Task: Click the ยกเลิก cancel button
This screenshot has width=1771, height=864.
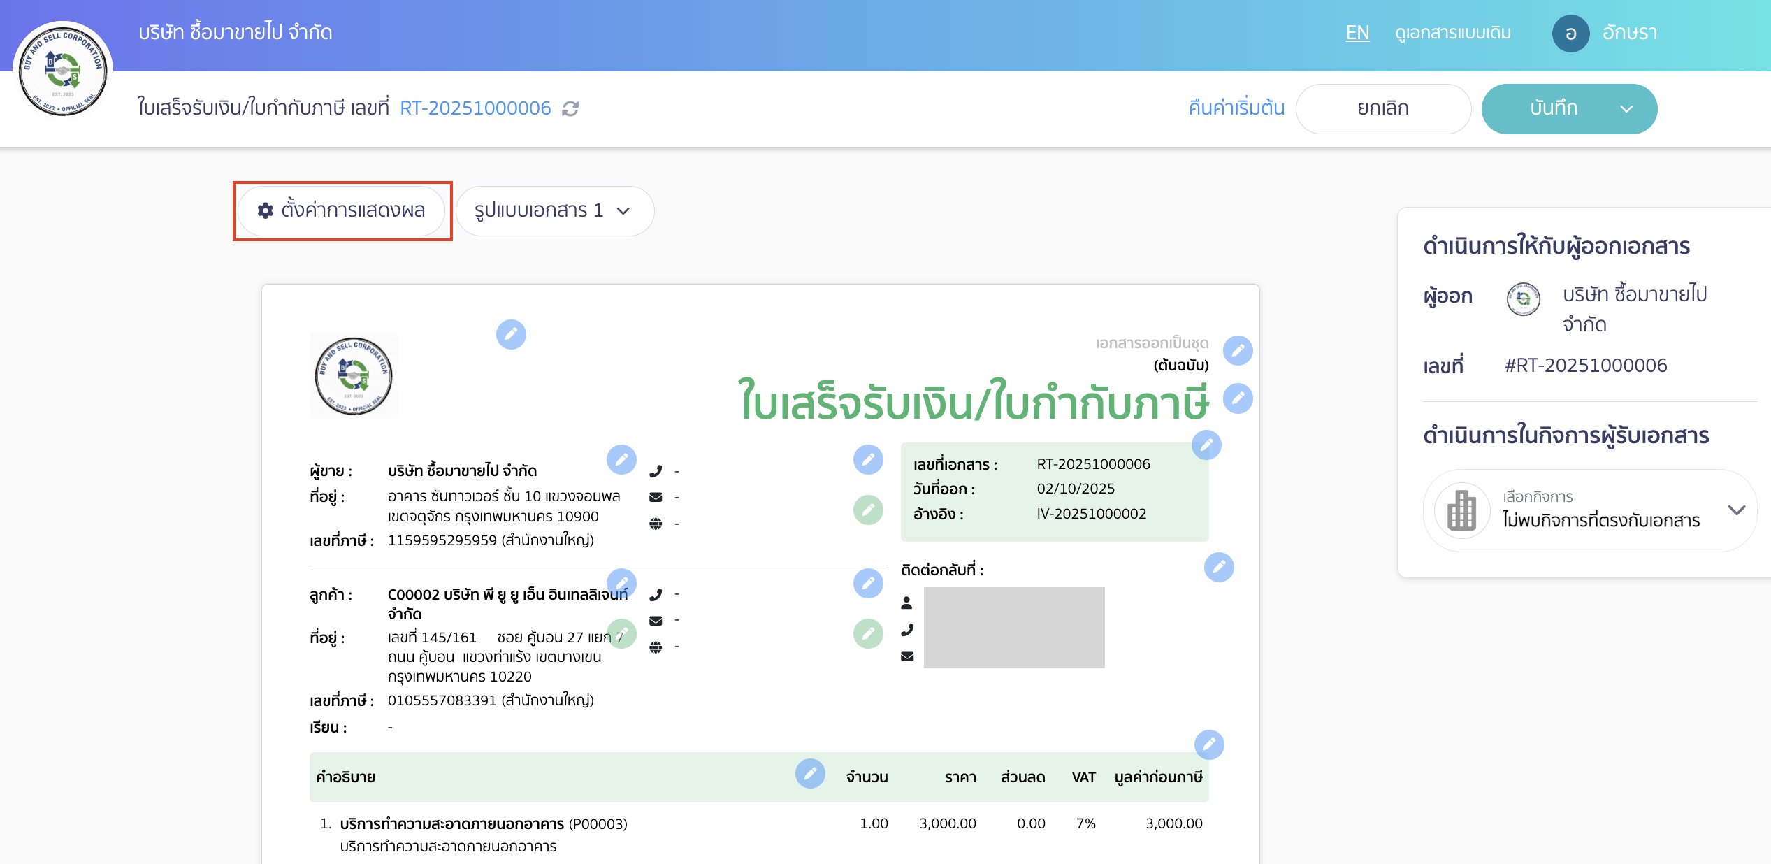Action: [x=1383, y=108]
